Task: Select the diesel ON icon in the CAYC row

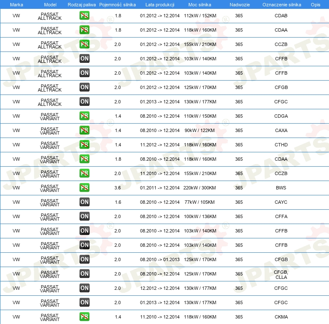Action: pyautogui.click(x=84, y=202)
